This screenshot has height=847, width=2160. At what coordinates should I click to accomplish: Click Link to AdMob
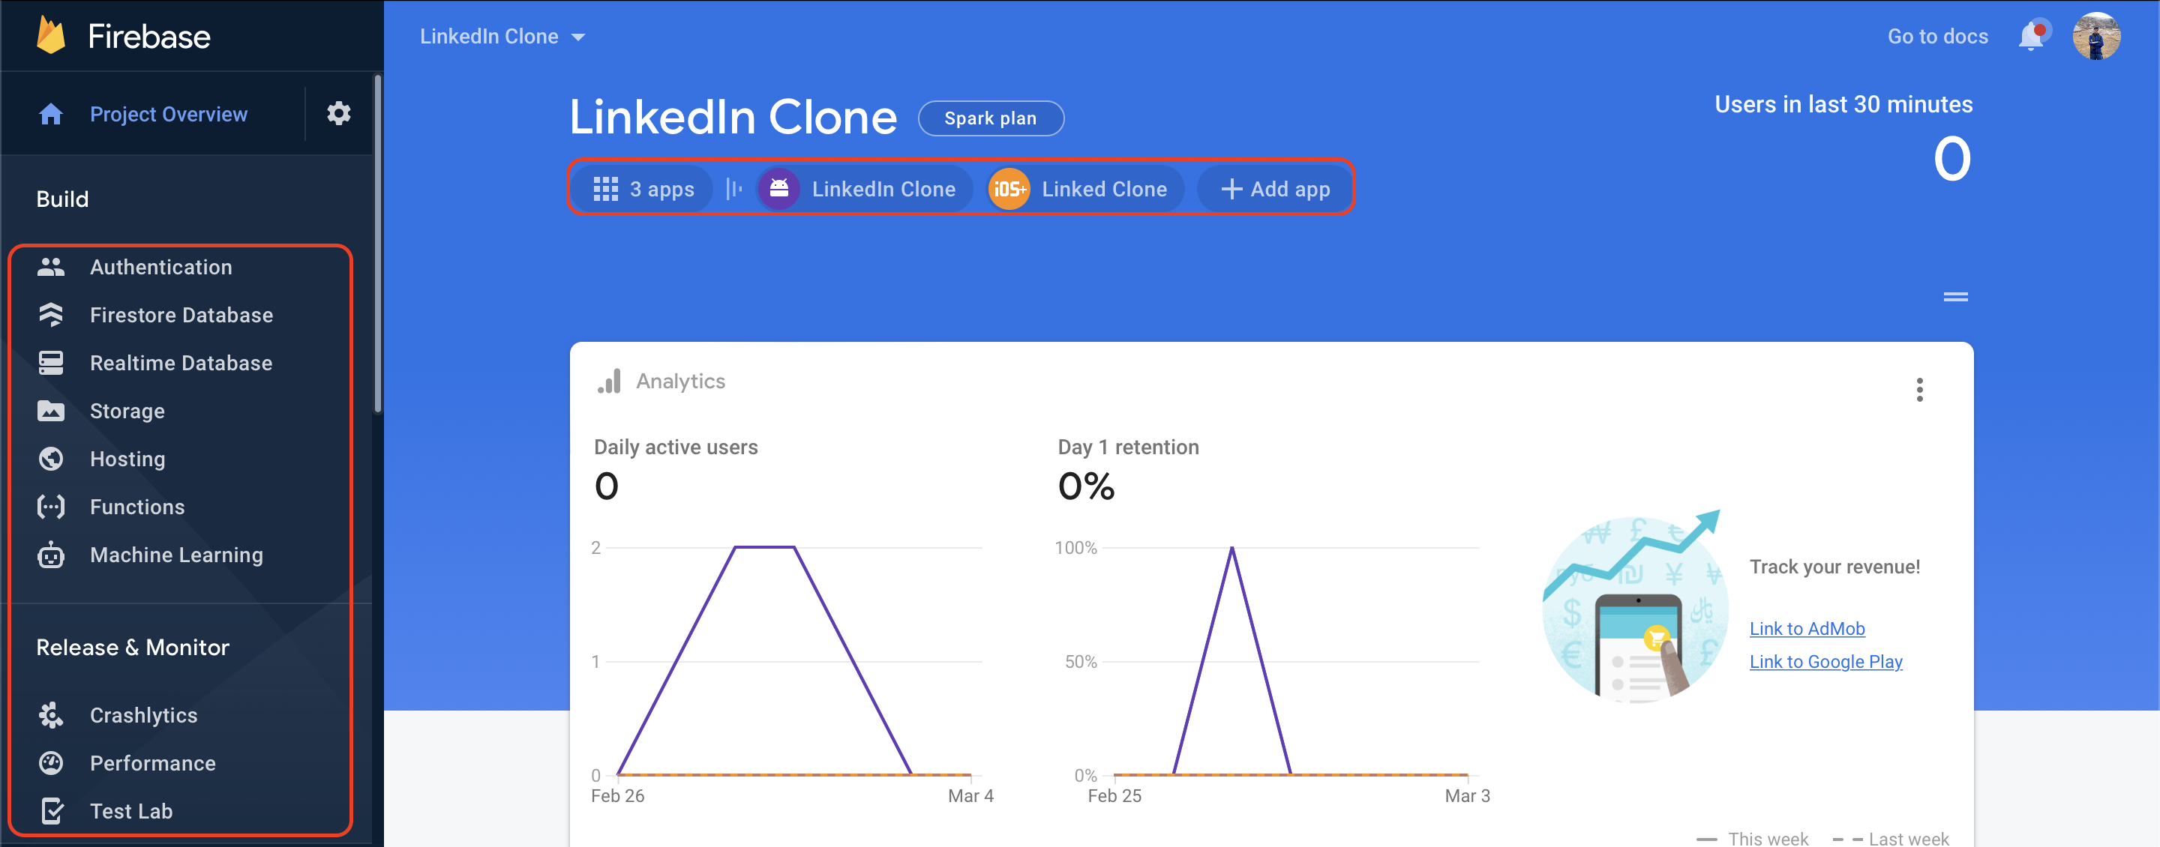coord(1806,628)
